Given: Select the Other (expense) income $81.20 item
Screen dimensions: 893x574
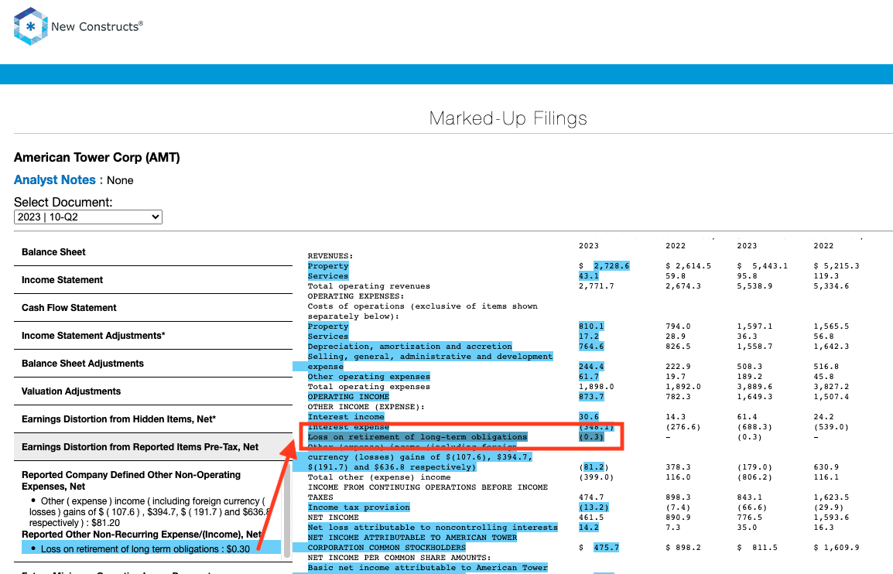Looking at the screenshot, I should pos(148,512).
